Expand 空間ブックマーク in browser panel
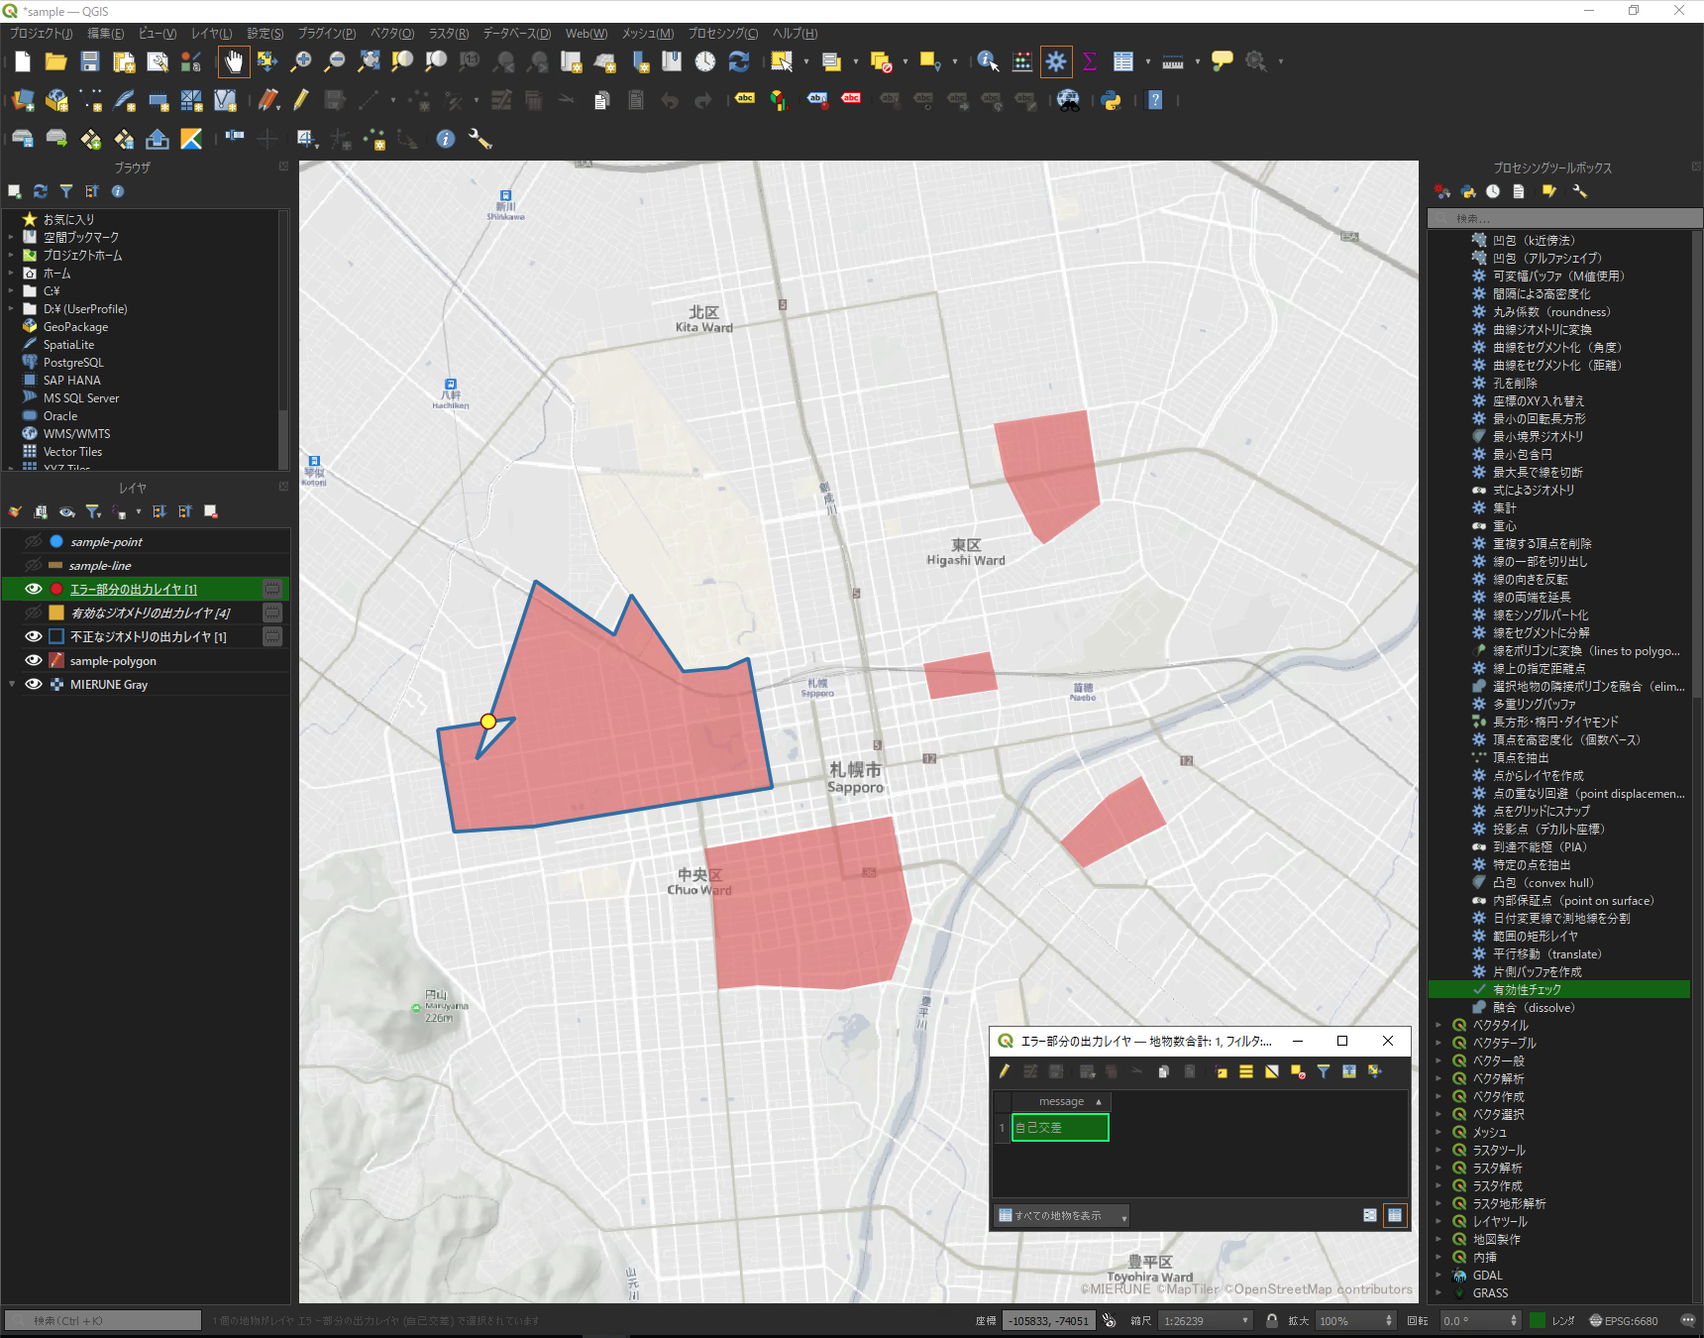The width and height of the screenshot is (1704, 1338). pyautogui.click(x=11, y=237)
